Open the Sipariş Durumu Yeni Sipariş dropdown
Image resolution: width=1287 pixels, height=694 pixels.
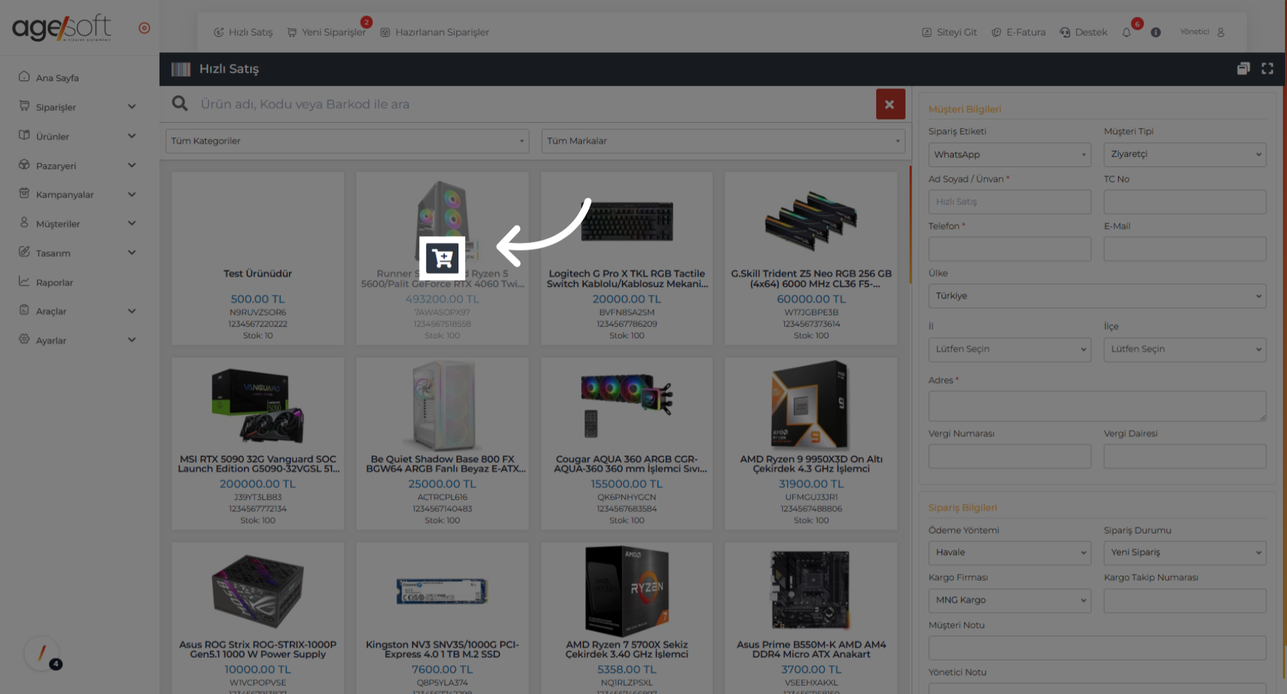click(x=1185, y=553)
